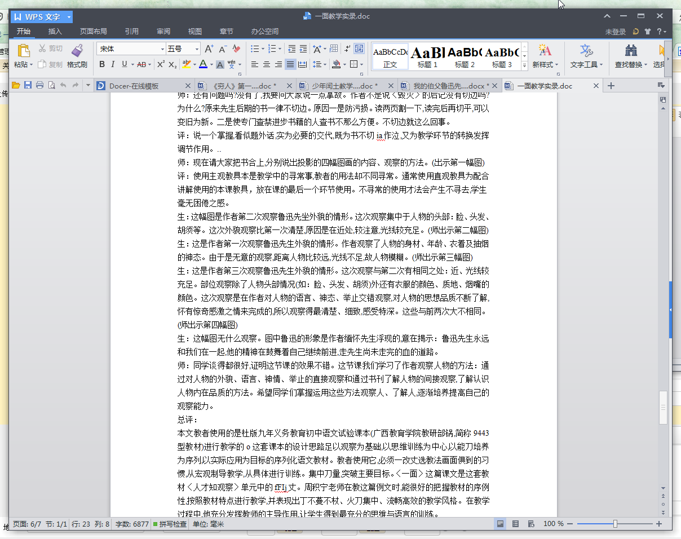
Task: Close the 一面教学实录.doc document tab
Action: point(596,86)
